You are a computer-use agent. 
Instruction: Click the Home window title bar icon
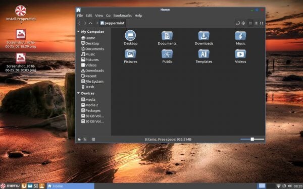(78, 10)
